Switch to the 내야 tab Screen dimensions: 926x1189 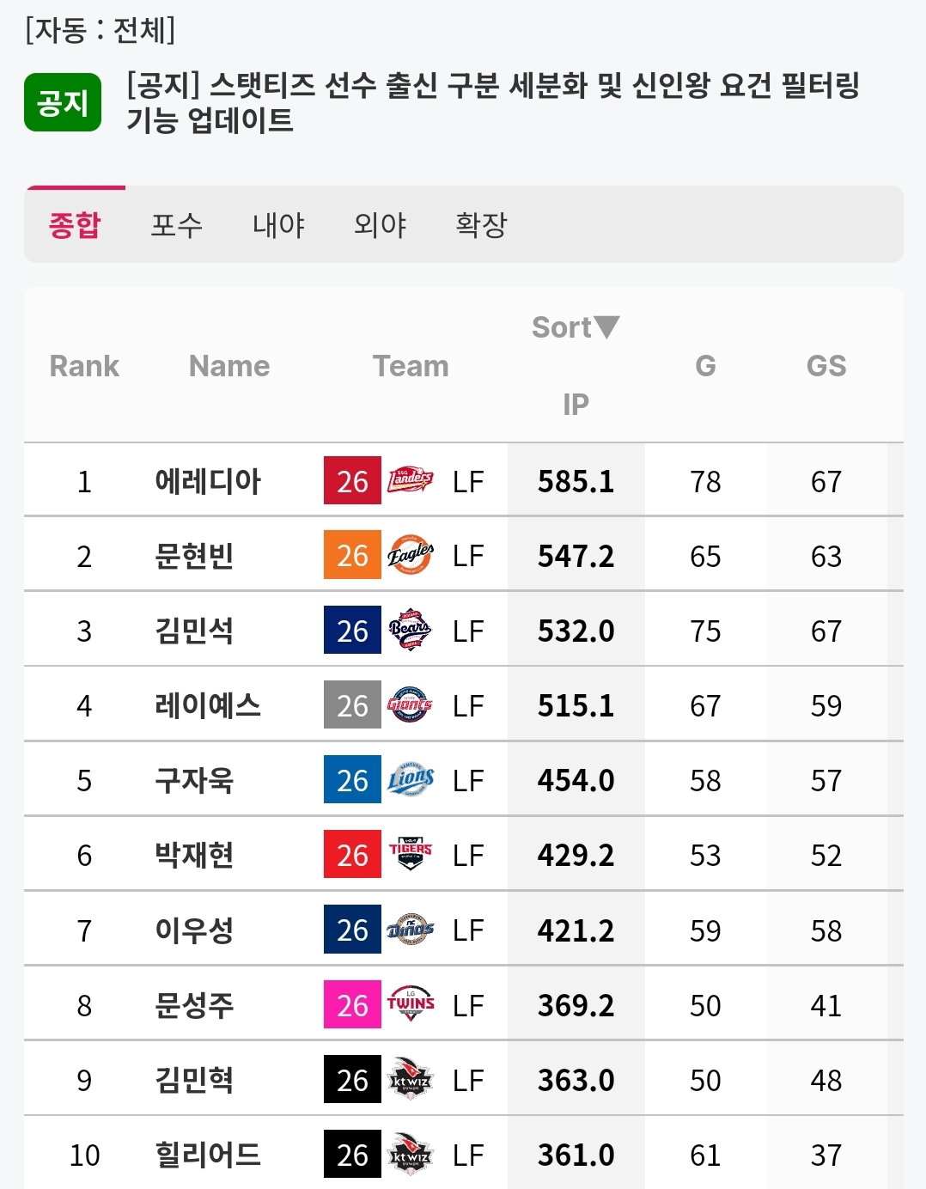(278, 225)
